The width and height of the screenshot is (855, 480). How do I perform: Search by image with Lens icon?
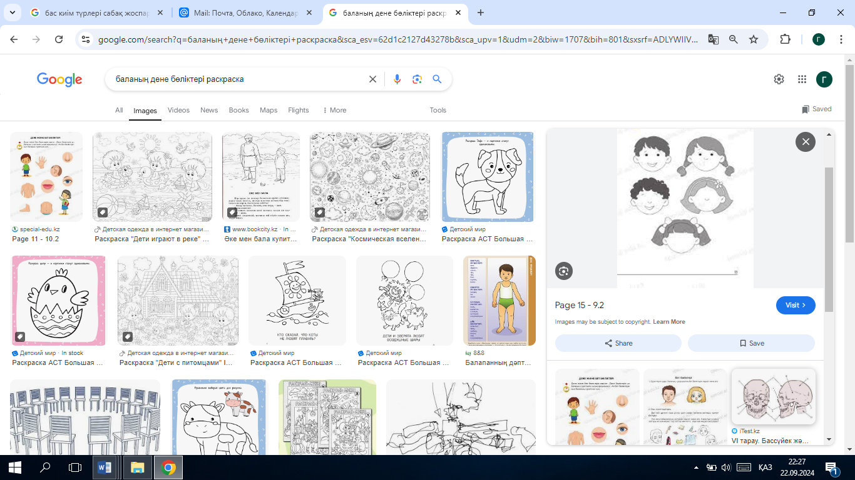(417, 79)
